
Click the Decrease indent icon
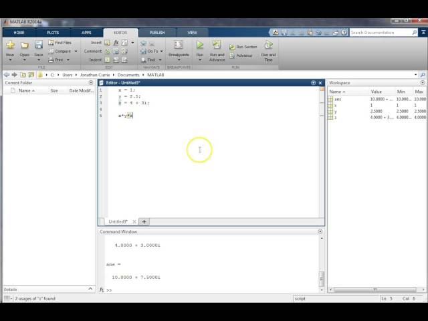(x=124, y=60)
